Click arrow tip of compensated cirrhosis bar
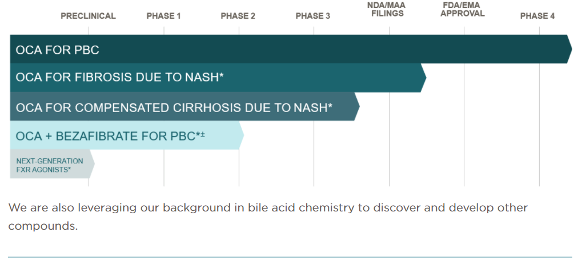 [357, 106]
